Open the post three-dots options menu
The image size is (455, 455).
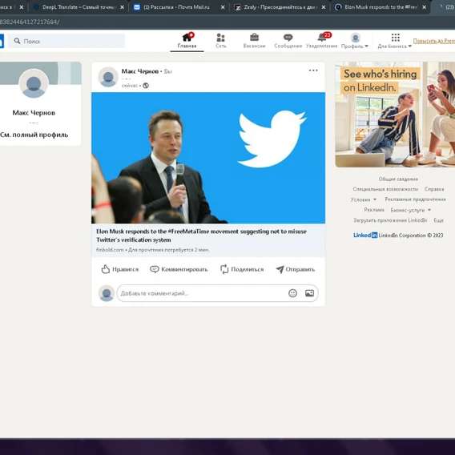tap(313, 70)
